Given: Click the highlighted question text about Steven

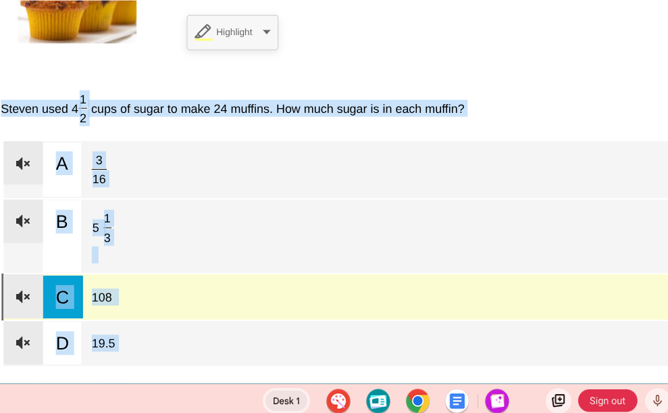Looking at the screenshot, I should 233,109.
